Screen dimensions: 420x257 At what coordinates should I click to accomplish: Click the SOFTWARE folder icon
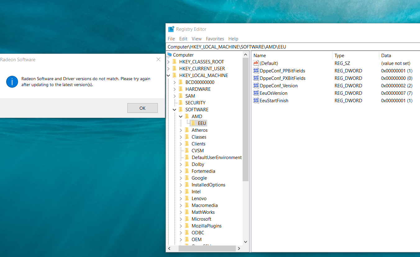pyautogui.click(x=180, y=109)
